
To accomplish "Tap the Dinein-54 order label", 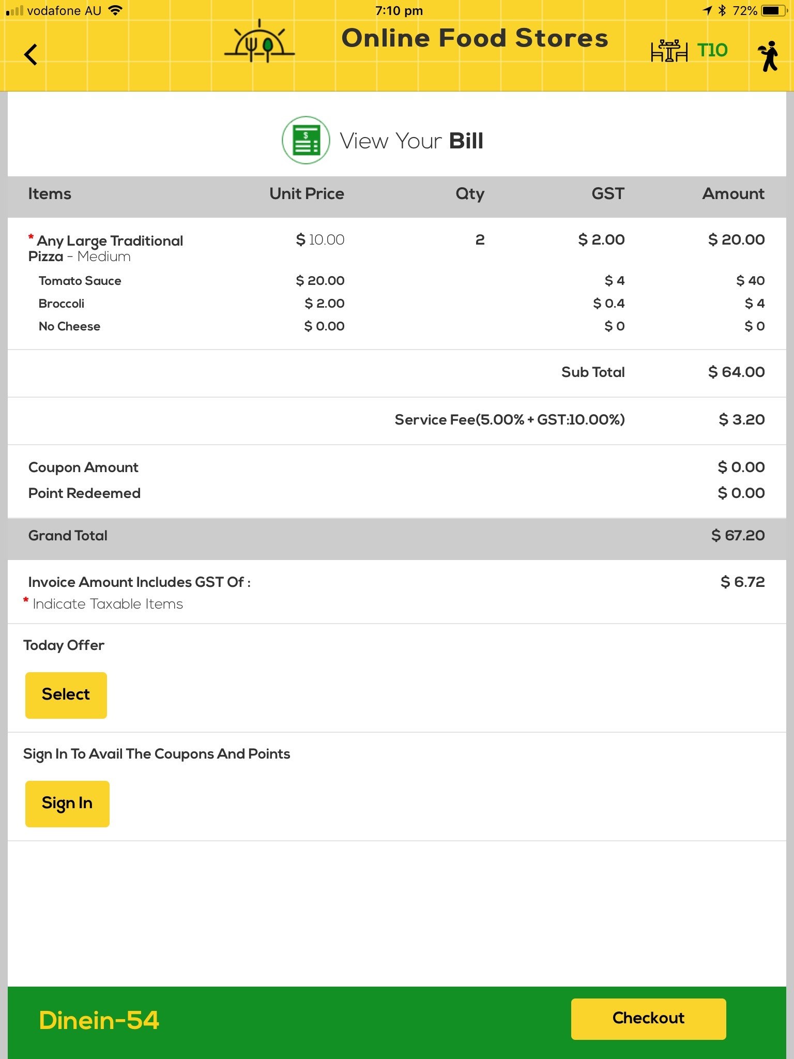I will coord(99,1020).
